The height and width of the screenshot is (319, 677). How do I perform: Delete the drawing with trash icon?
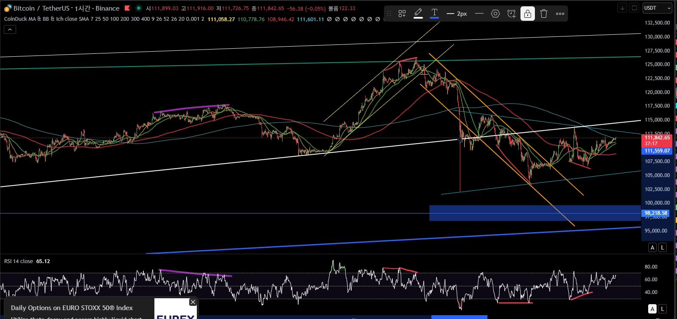[x=544, y=14]
